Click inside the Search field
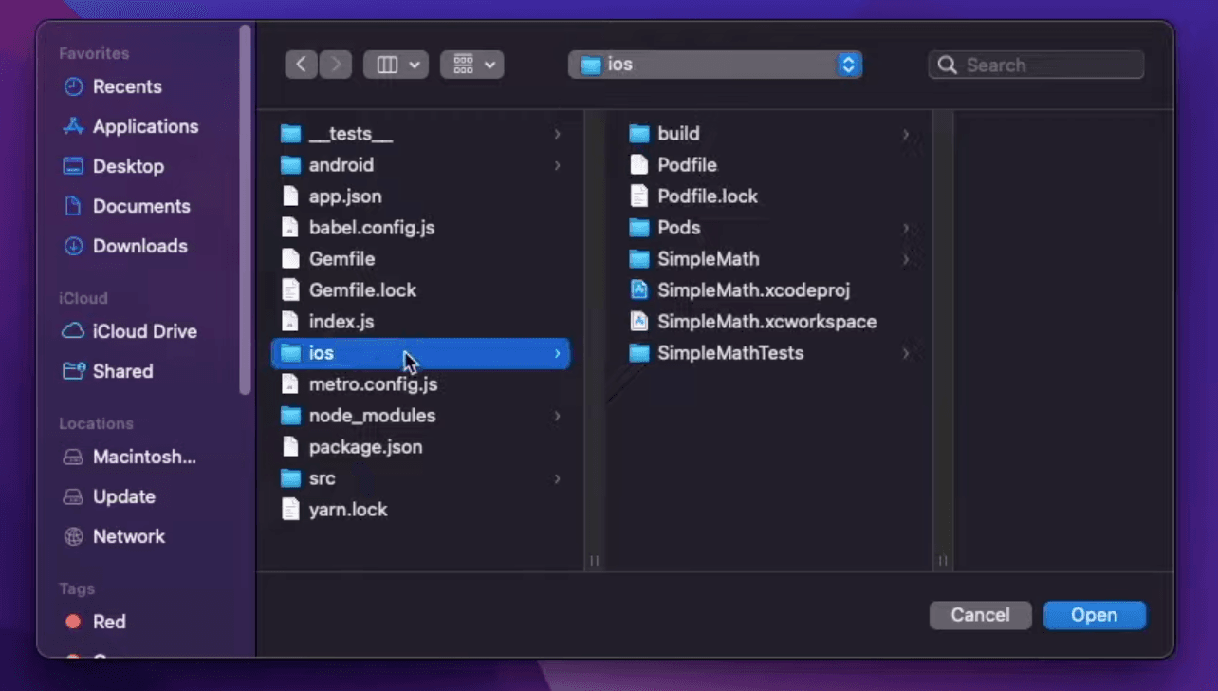Screen dimensions: 1218x691 [1036, 65]
